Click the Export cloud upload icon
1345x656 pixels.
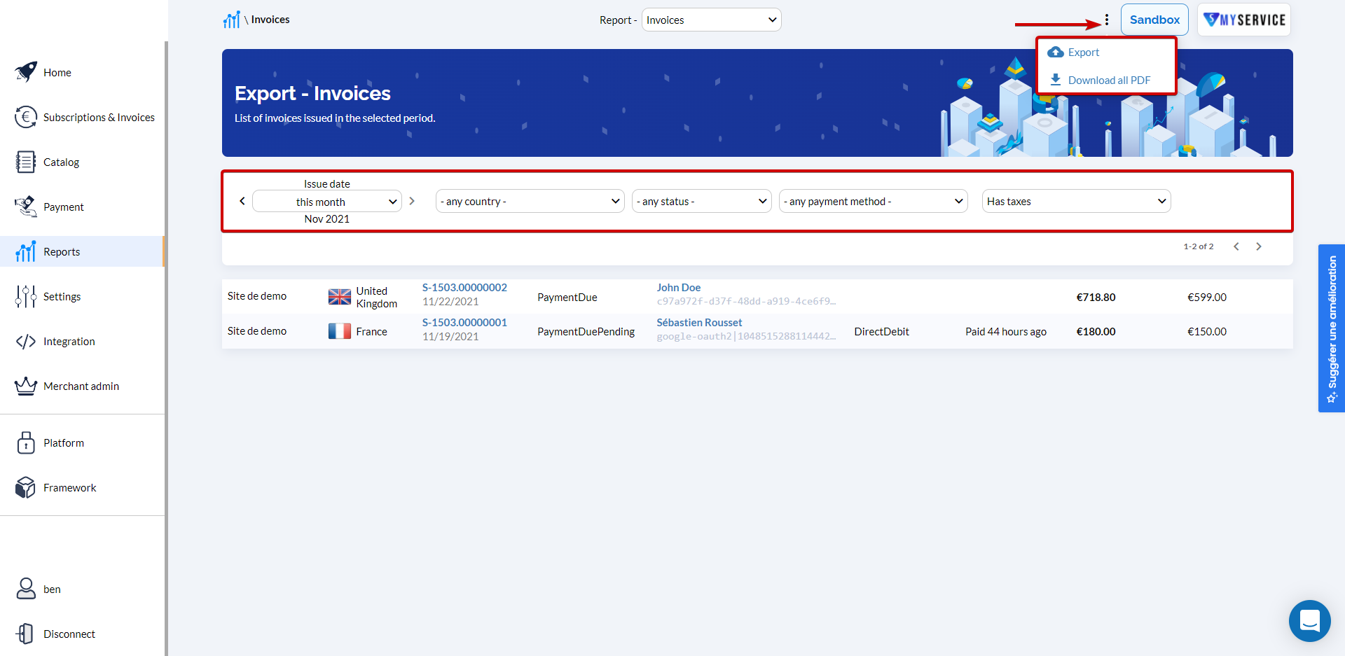click(x=1056, y=52)
